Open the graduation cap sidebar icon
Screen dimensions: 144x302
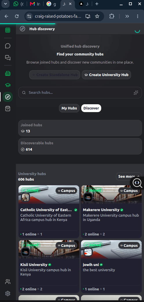point(8,85)
